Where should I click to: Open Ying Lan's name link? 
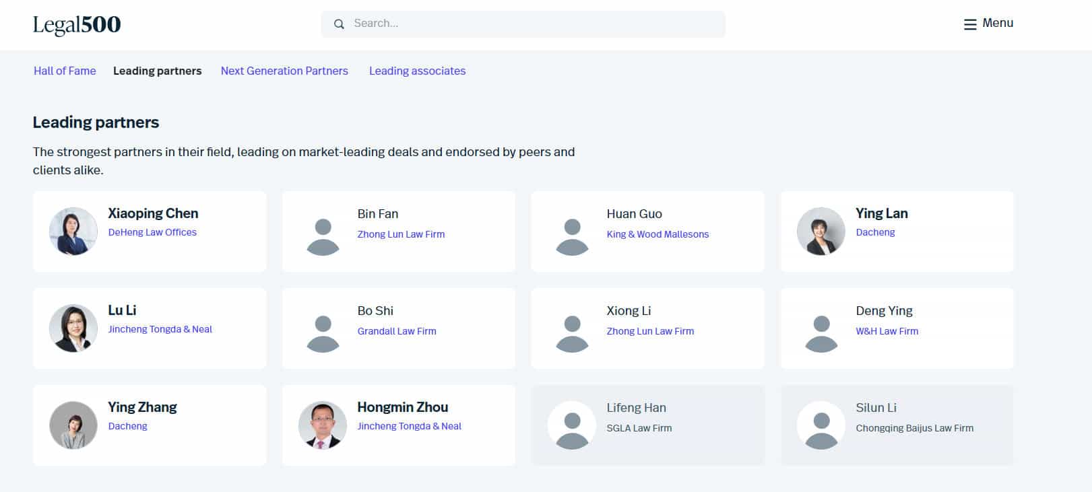coord(882,213)
